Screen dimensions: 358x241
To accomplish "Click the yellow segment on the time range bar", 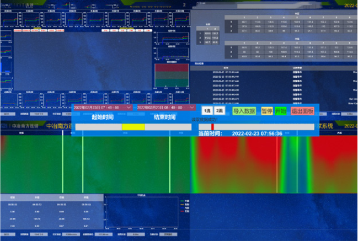I will (133, 127).
